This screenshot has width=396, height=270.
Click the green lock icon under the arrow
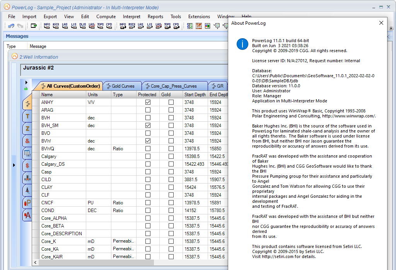(26, 88)
